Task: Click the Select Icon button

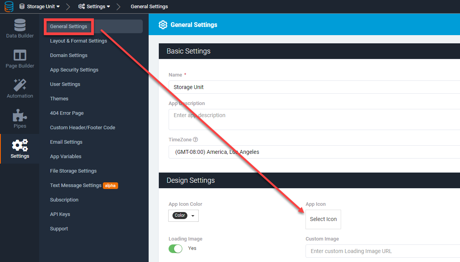Action: tap(323, 219)
